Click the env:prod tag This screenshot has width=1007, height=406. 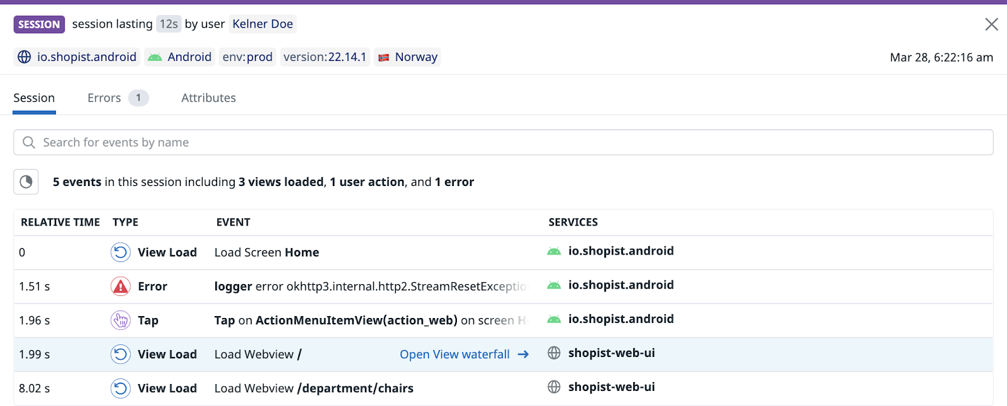tap(247, 57)
